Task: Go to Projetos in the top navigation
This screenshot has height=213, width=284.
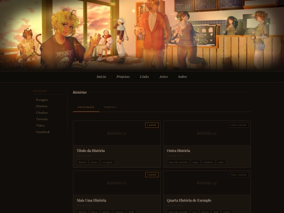Action: point(123,77)
